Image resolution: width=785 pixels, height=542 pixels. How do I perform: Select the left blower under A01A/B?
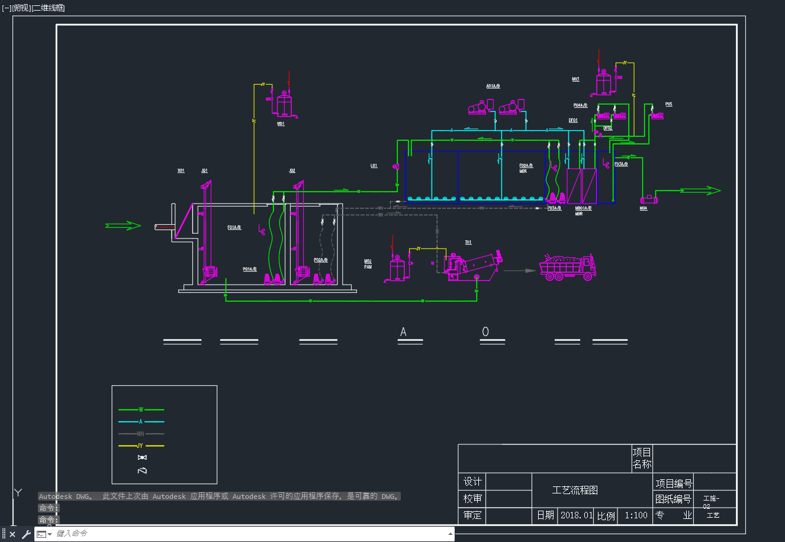[x=481, y=107]
